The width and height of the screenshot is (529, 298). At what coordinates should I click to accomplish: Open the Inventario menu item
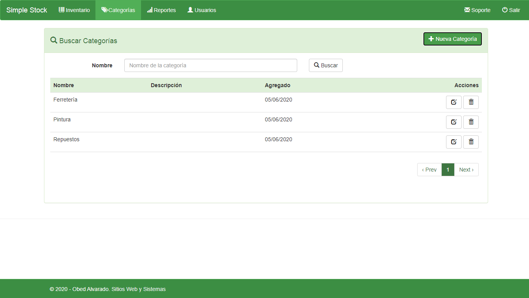[74, 10]
